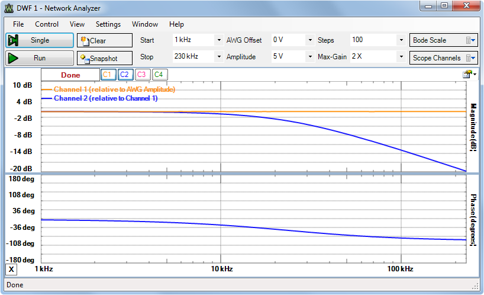Open the Window menu
Viewport: 484px width, 295px height.
pos(145,24)
